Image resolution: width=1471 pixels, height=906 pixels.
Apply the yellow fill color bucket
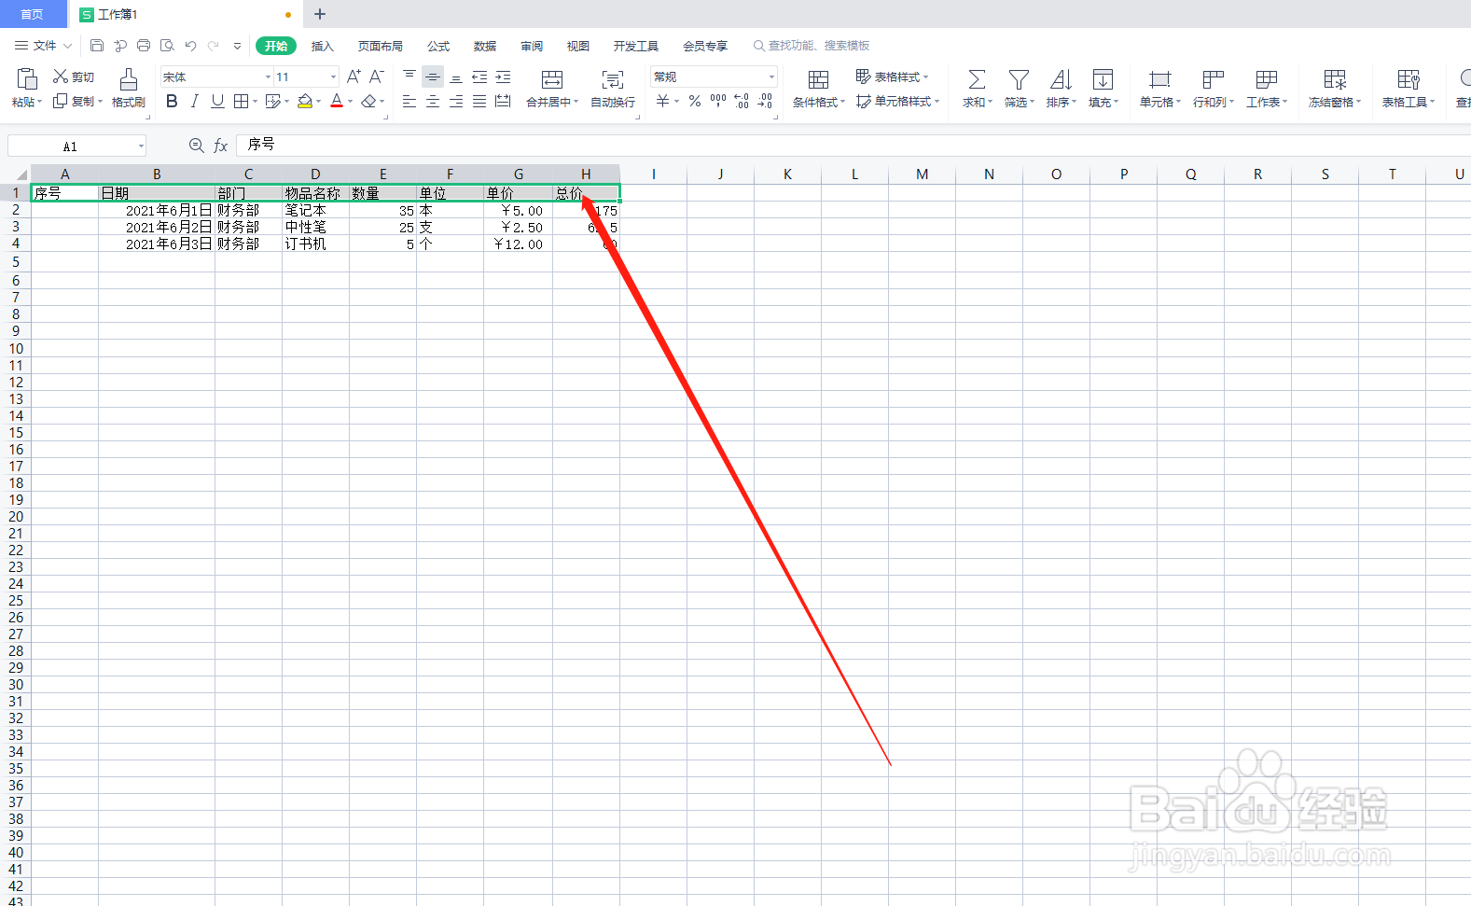point(305,101)
